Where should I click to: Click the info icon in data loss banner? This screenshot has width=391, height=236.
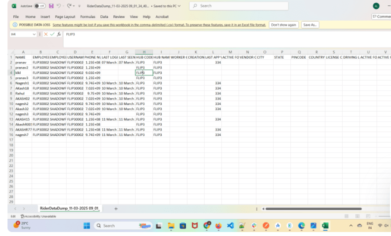point(15,24)
